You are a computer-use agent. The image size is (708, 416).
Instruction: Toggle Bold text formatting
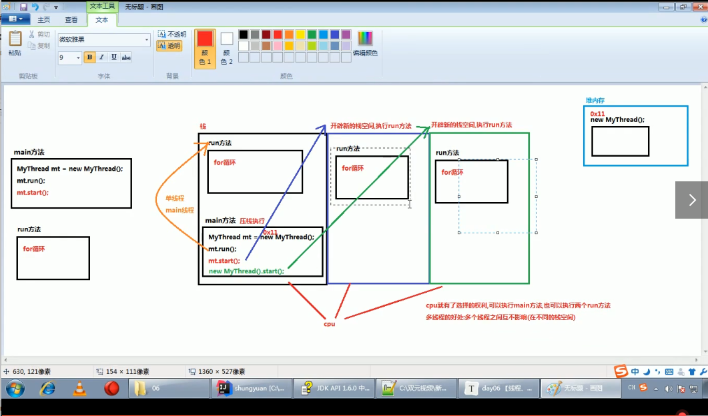click(x=89, y=57)
